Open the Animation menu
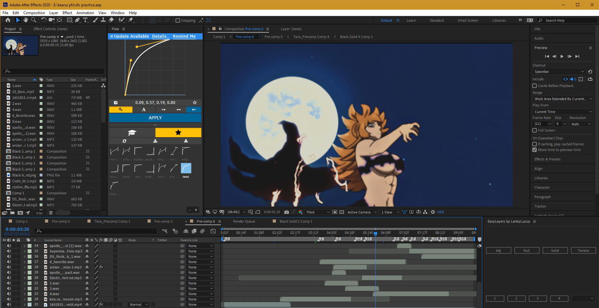The image size is (599, 308). (85, 13)
